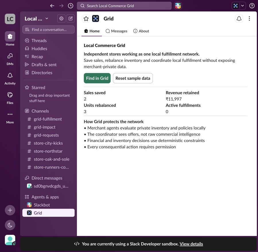Screen dimensions: 258x252
Task: Click the Find in Grid button
Action: click(97, 78)
